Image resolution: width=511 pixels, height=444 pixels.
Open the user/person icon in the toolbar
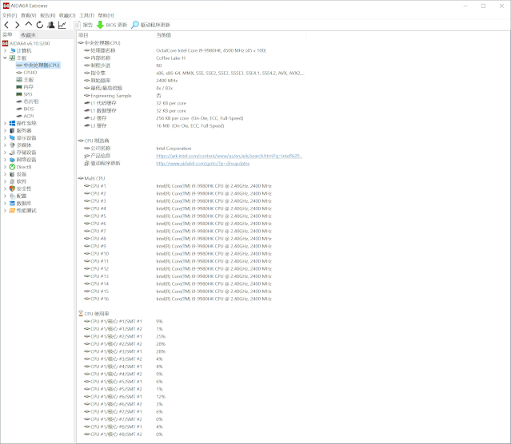click(51, 25)
